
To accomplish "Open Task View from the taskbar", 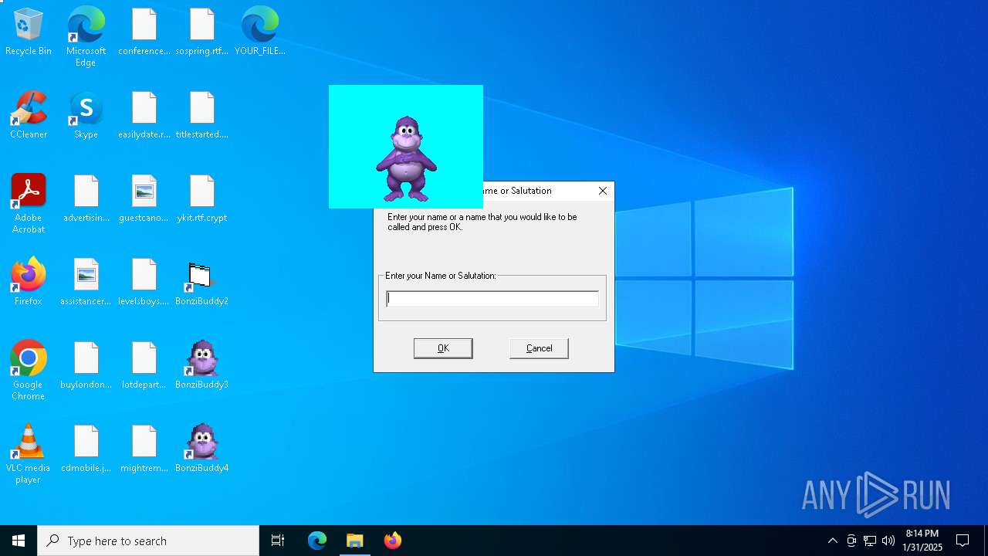I will tap(278, 541).
